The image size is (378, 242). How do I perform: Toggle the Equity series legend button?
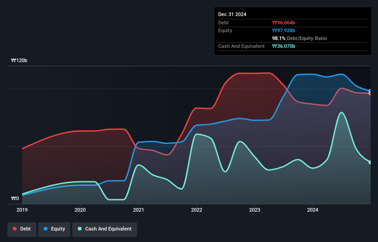coord(54,229)
